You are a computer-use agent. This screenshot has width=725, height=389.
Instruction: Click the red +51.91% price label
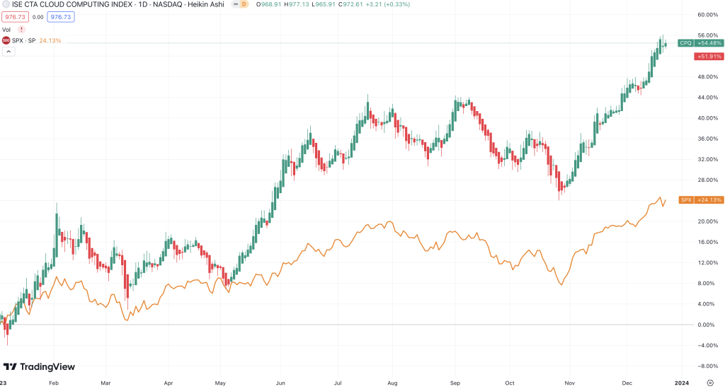tap(709, 57)
